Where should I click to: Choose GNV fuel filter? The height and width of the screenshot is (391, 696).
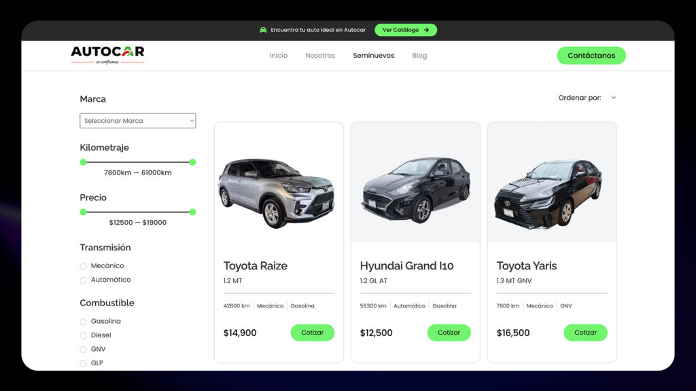click(x=83, y=350)
